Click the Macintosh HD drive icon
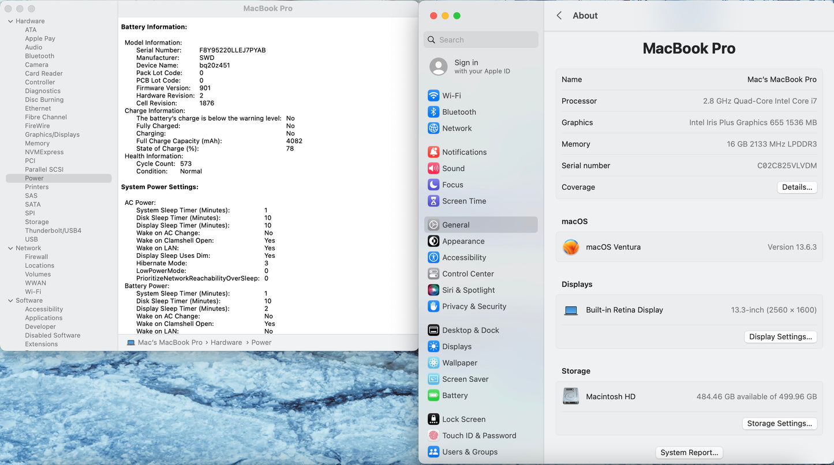Image resolution: width=834 pixels, height=465 pixels. [571, 396]
